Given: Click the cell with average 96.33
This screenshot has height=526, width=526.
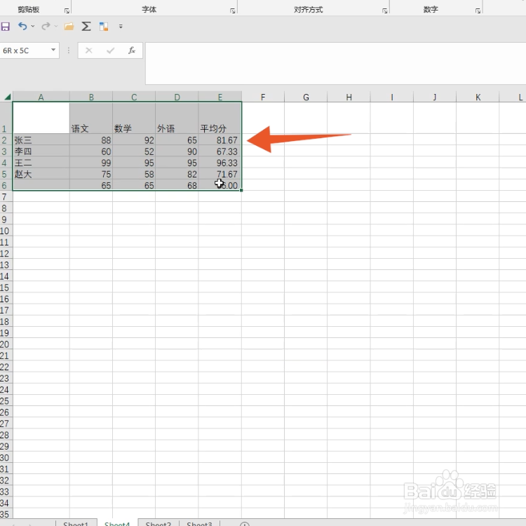Looking at the screenshot, I should coord(220,163).
